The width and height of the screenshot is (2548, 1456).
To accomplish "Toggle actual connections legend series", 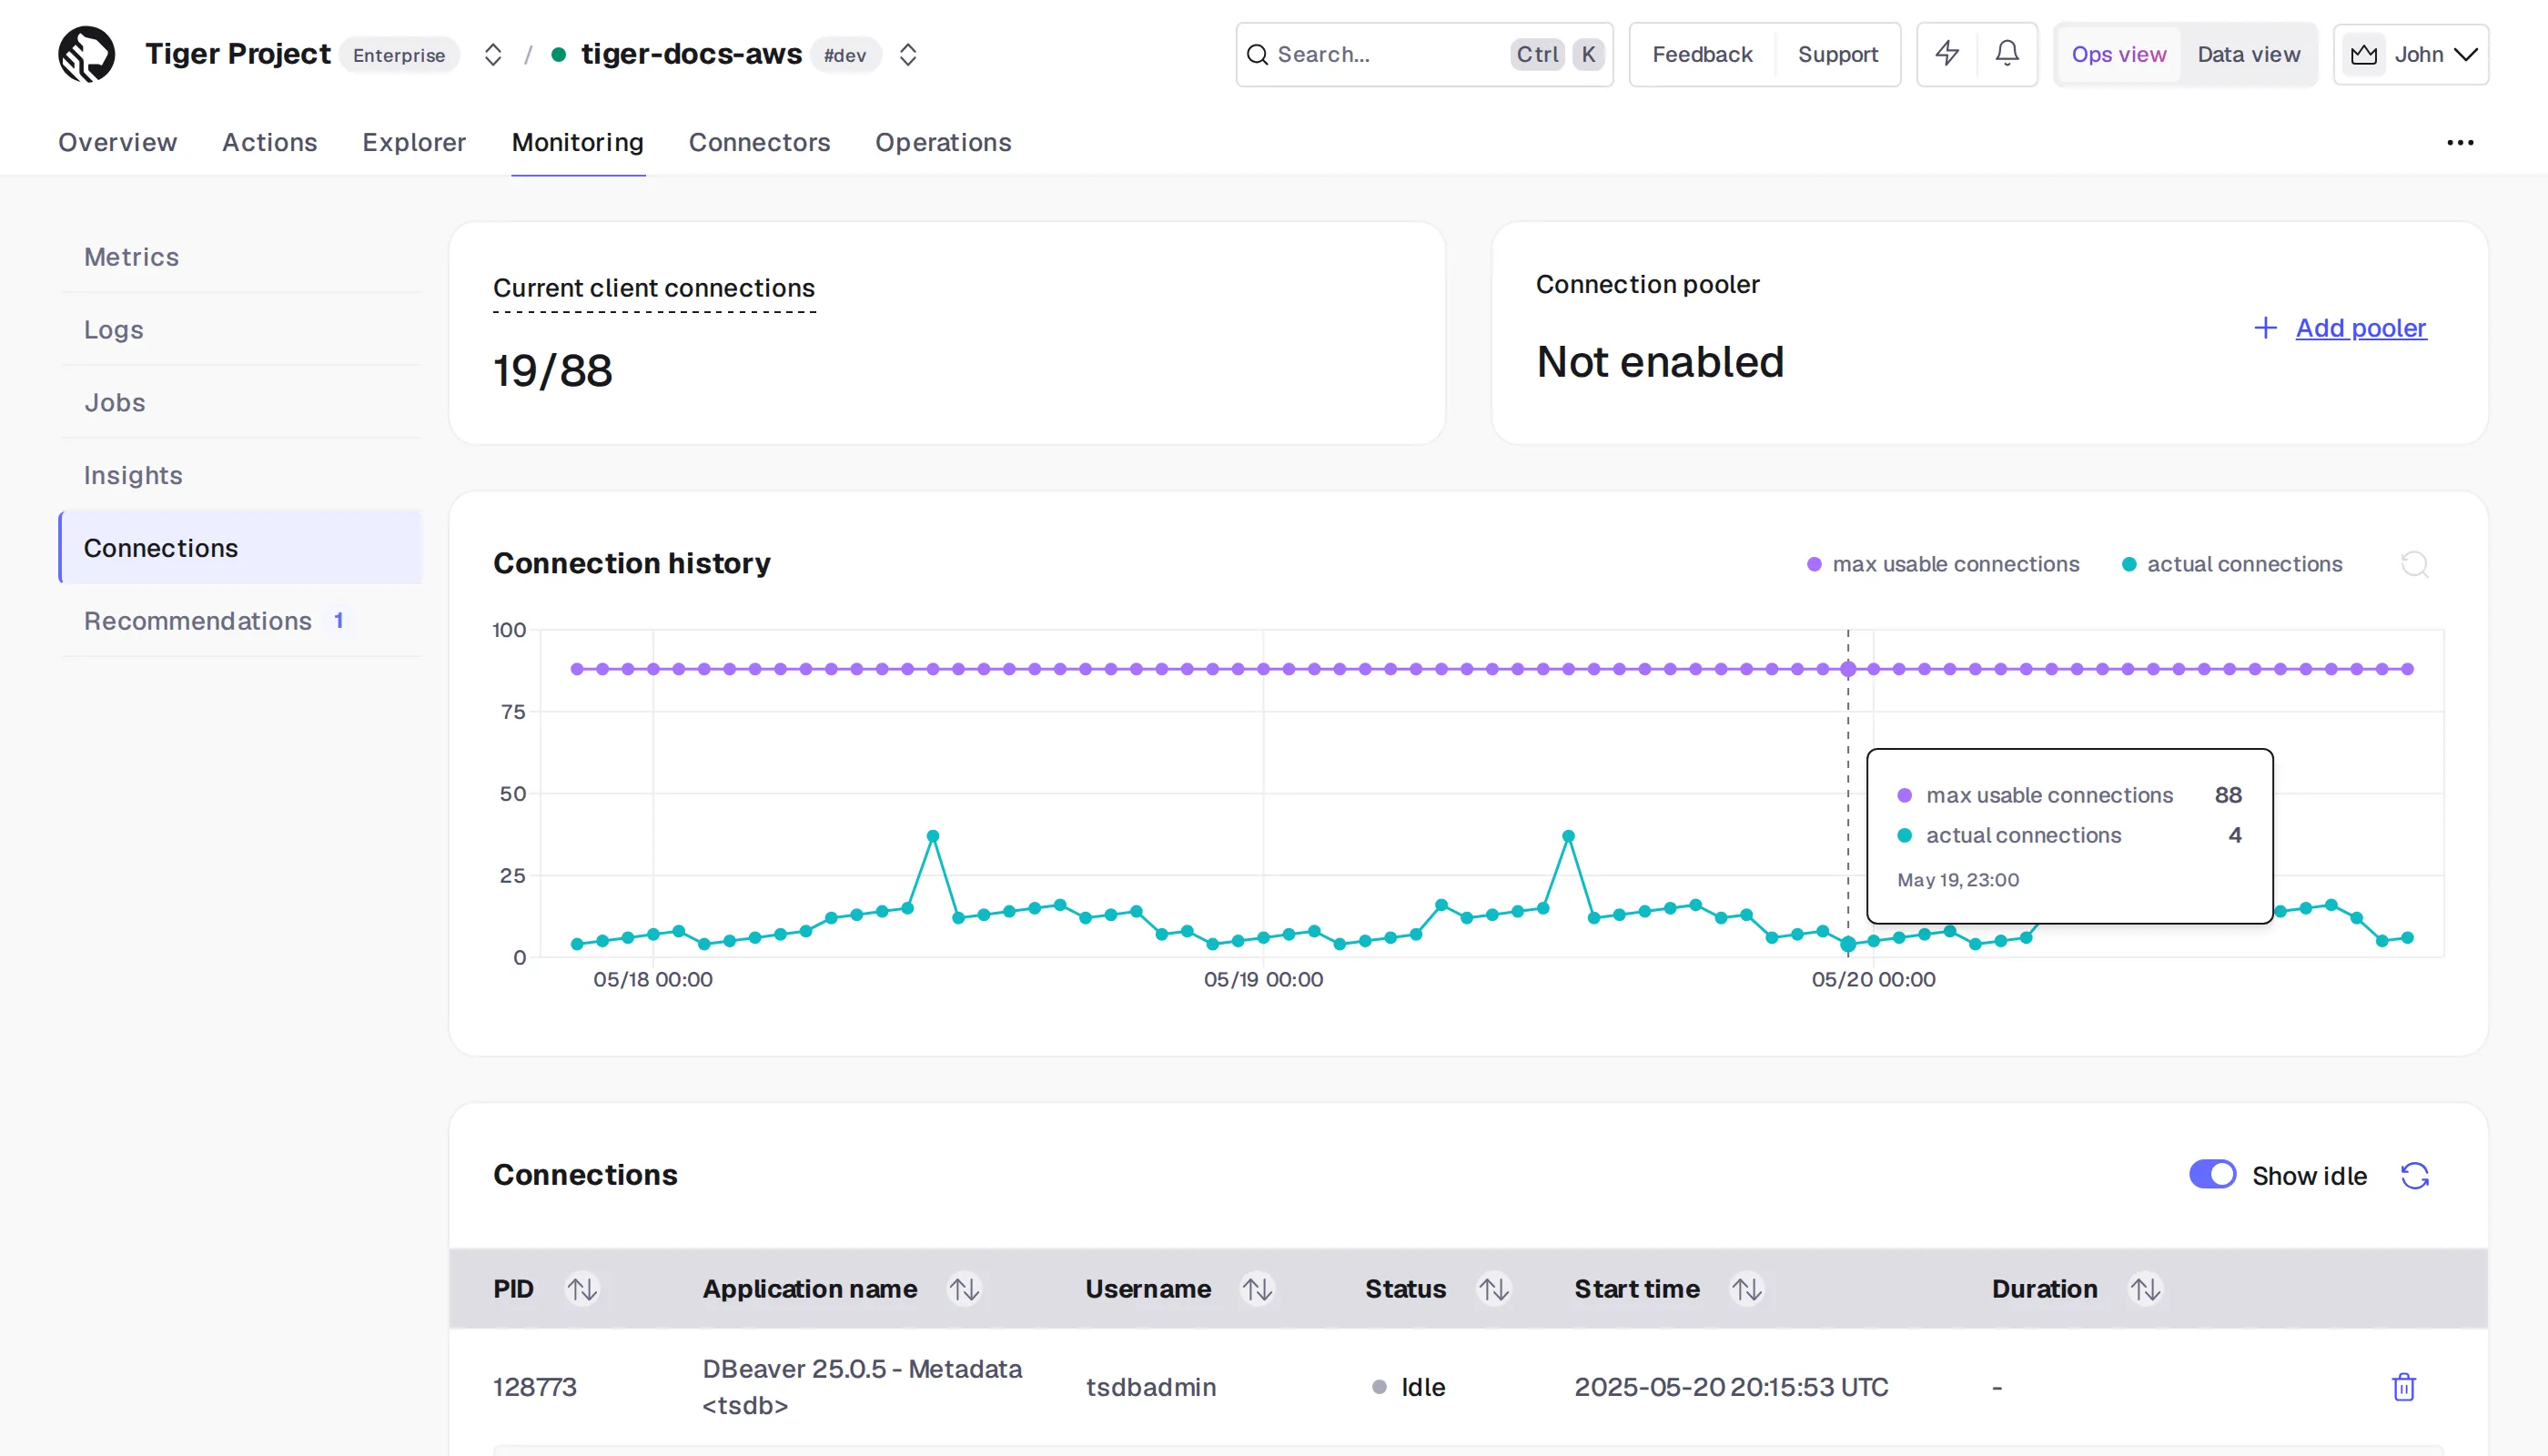I will point(2232,564).
